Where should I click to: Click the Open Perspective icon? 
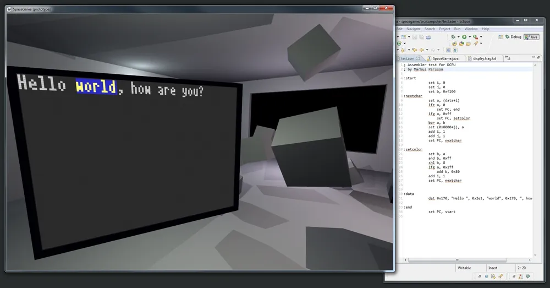[501, 37]
